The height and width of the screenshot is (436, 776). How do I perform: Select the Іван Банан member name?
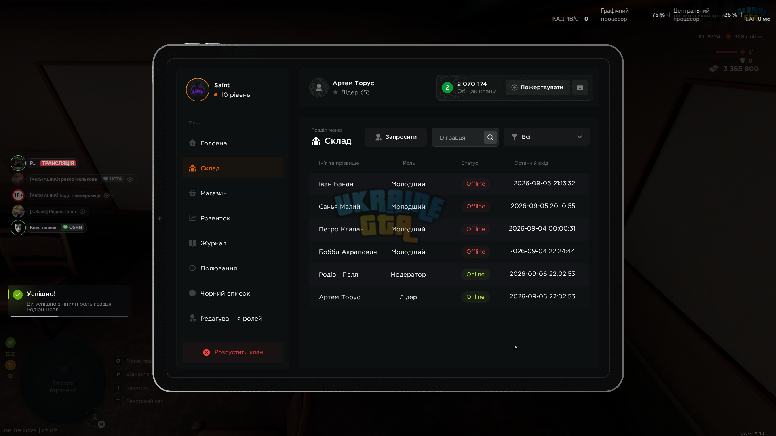tap(336, 184)
